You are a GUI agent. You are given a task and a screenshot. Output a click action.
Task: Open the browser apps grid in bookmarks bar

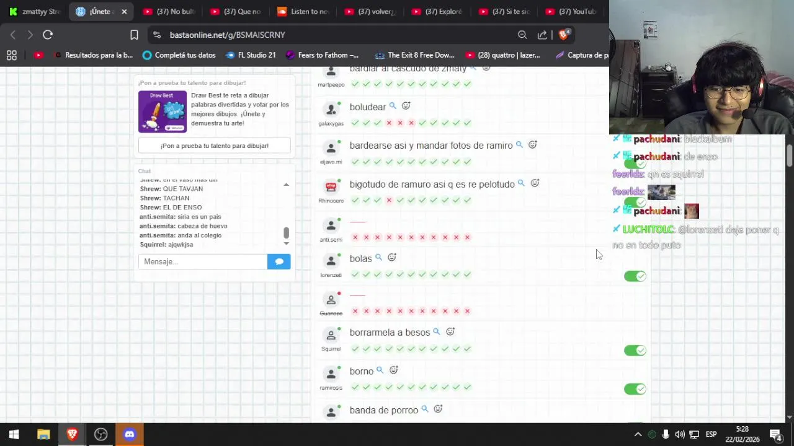(11, 55)
